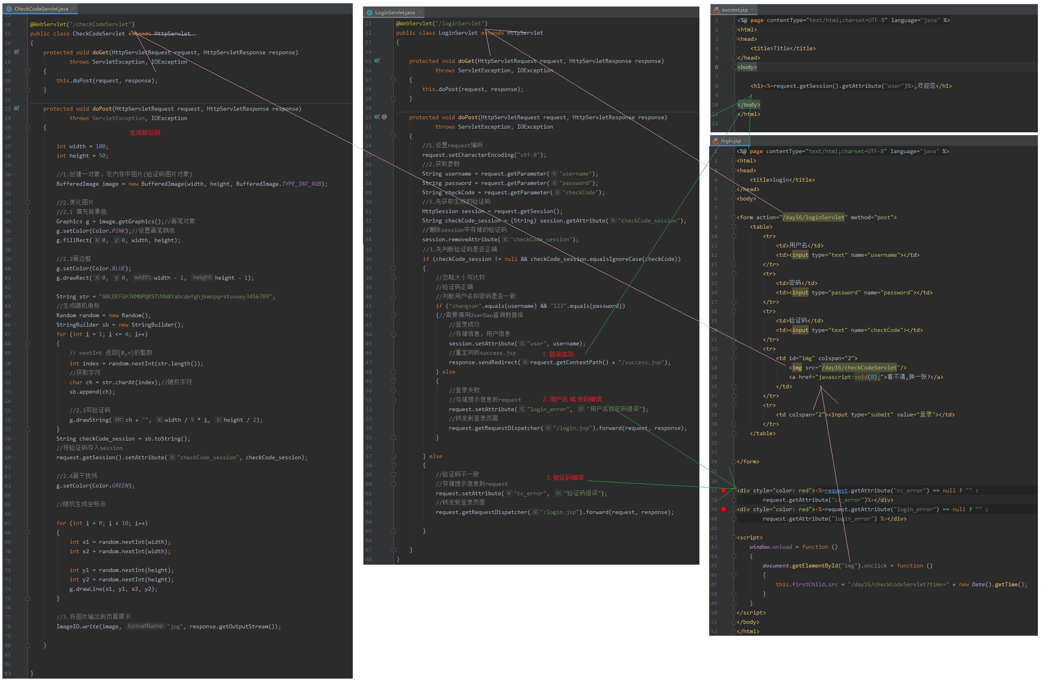Collapse the head tag in success.jsp line 3

735,39
